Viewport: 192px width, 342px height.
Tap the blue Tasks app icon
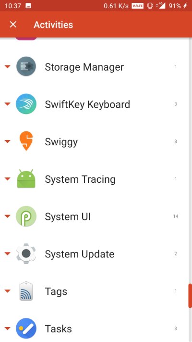coord(26,329)
